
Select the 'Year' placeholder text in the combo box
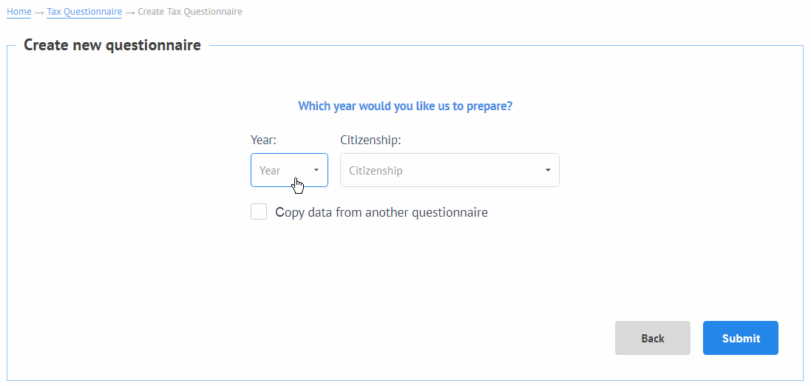pos(270,171)
